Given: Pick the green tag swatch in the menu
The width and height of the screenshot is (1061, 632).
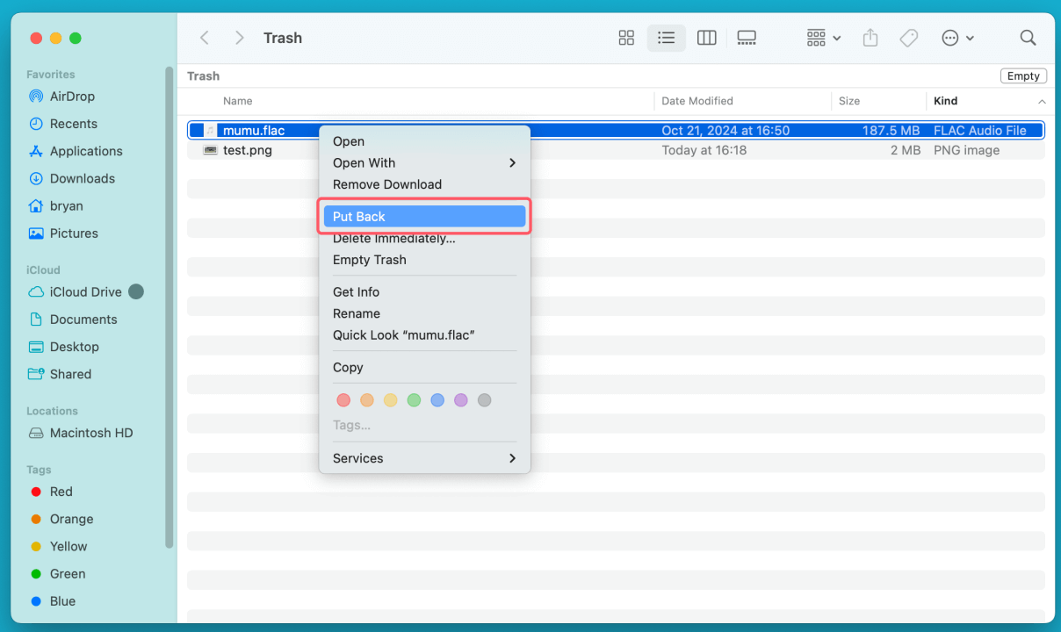Looking at the screenshot, I should tap(414, 399).
